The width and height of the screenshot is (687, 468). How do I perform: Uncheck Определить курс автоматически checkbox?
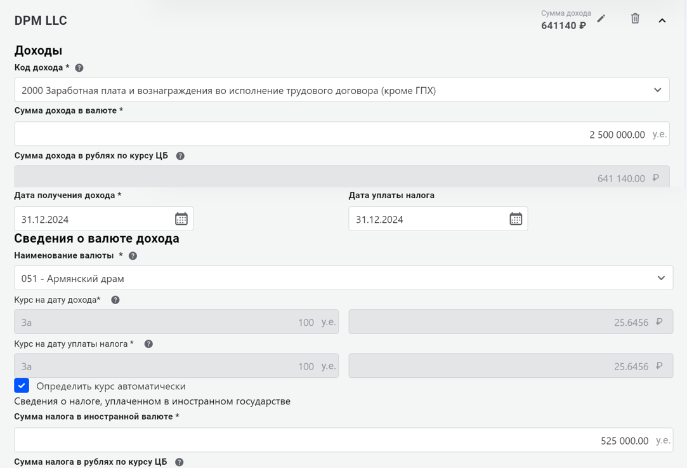(x=22, y=385)
